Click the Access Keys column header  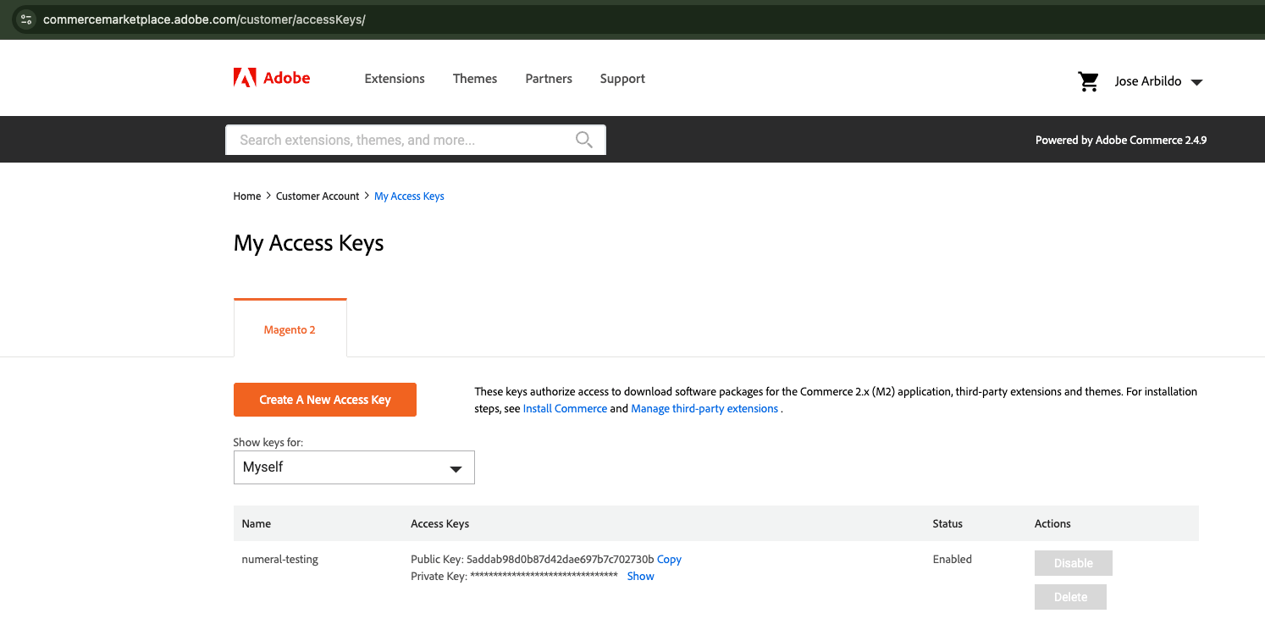440,523
